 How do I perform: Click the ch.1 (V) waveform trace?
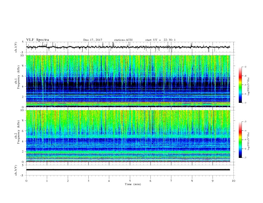click(x=128, y=47)
